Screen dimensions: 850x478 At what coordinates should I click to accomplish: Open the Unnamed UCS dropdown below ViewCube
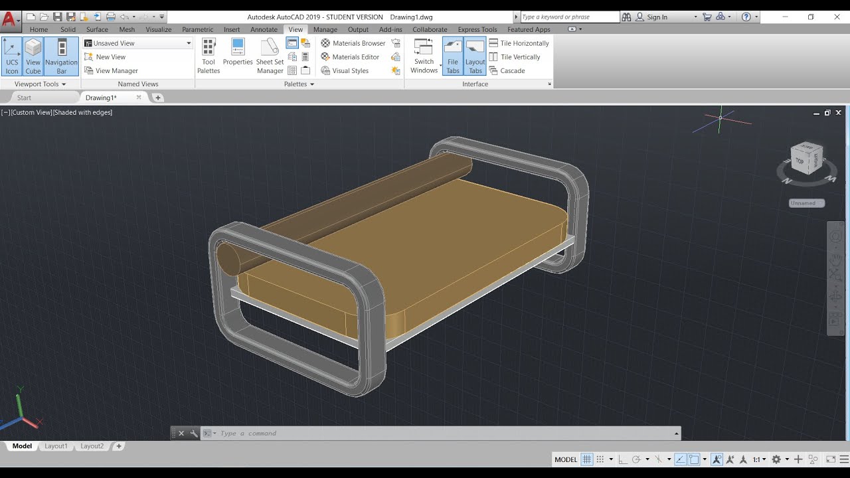pyautogui.click(x=807, y=203)
